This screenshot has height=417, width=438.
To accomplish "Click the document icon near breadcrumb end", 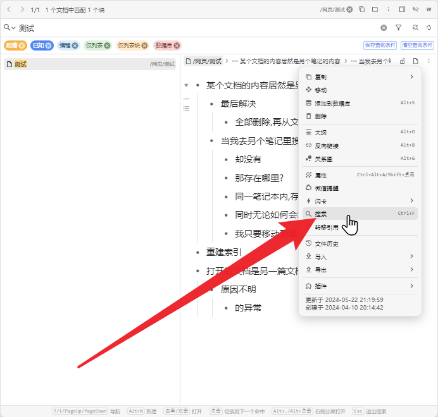I will [415, 61].
